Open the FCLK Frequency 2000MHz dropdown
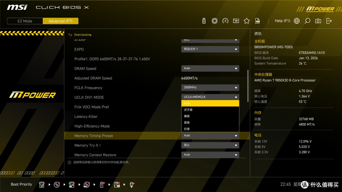Screen dimensions: 342x192 click(x=210, y=87)
